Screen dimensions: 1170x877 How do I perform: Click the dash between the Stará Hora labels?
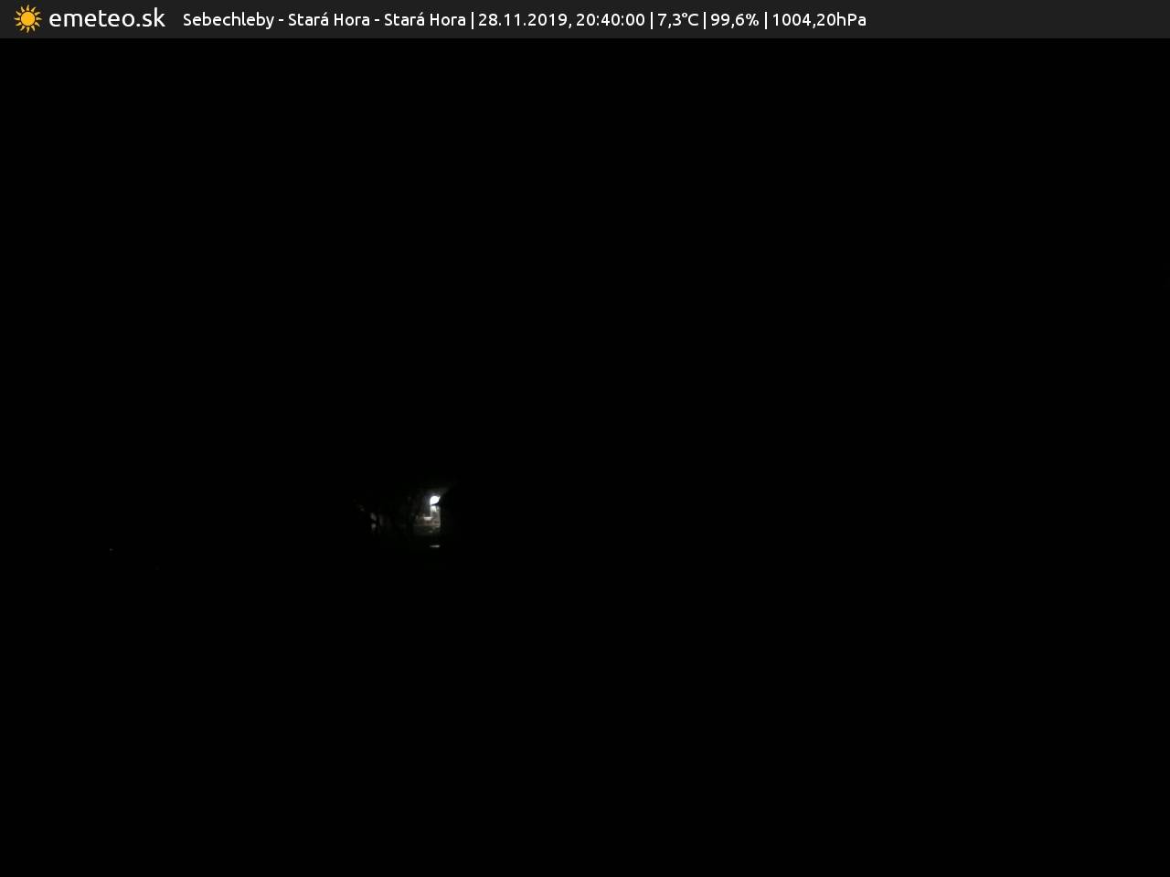[x=377, y=20]
